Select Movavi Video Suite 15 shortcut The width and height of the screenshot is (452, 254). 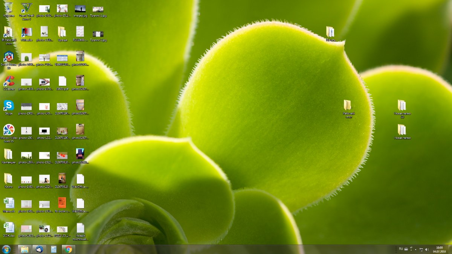point(9,130)
